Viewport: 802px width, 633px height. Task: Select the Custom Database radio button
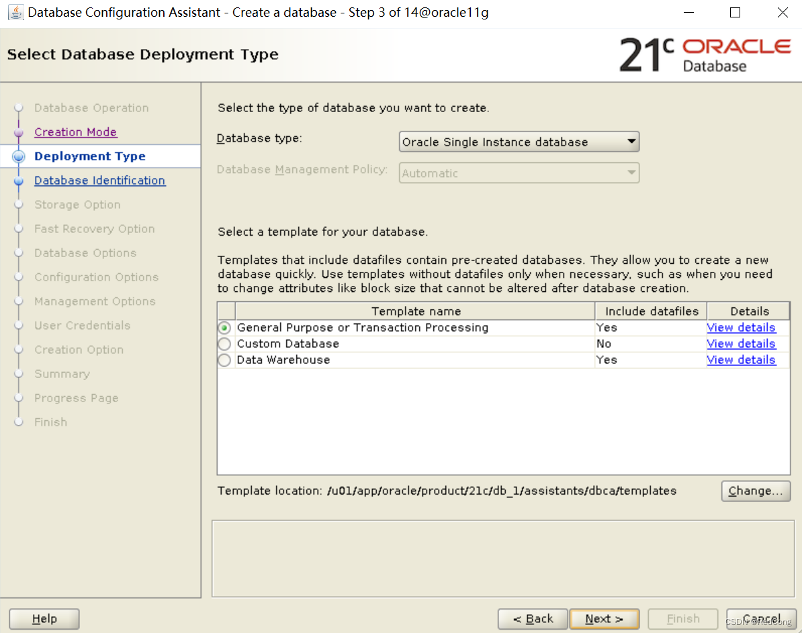(x=224, y=344)
